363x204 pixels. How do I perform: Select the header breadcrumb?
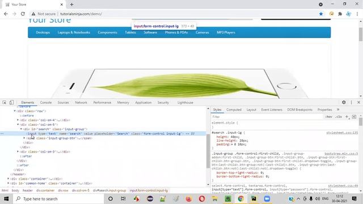[28, 190]
